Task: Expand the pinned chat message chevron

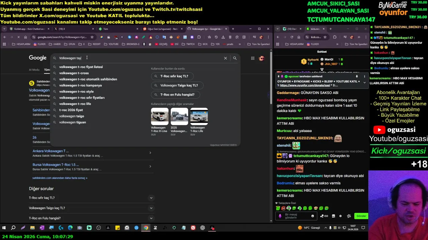Action: [364, 82]
